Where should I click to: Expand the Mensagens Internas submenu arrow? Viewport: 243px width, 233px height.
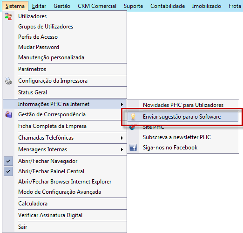pyautogui.click(x=122, y=149)
